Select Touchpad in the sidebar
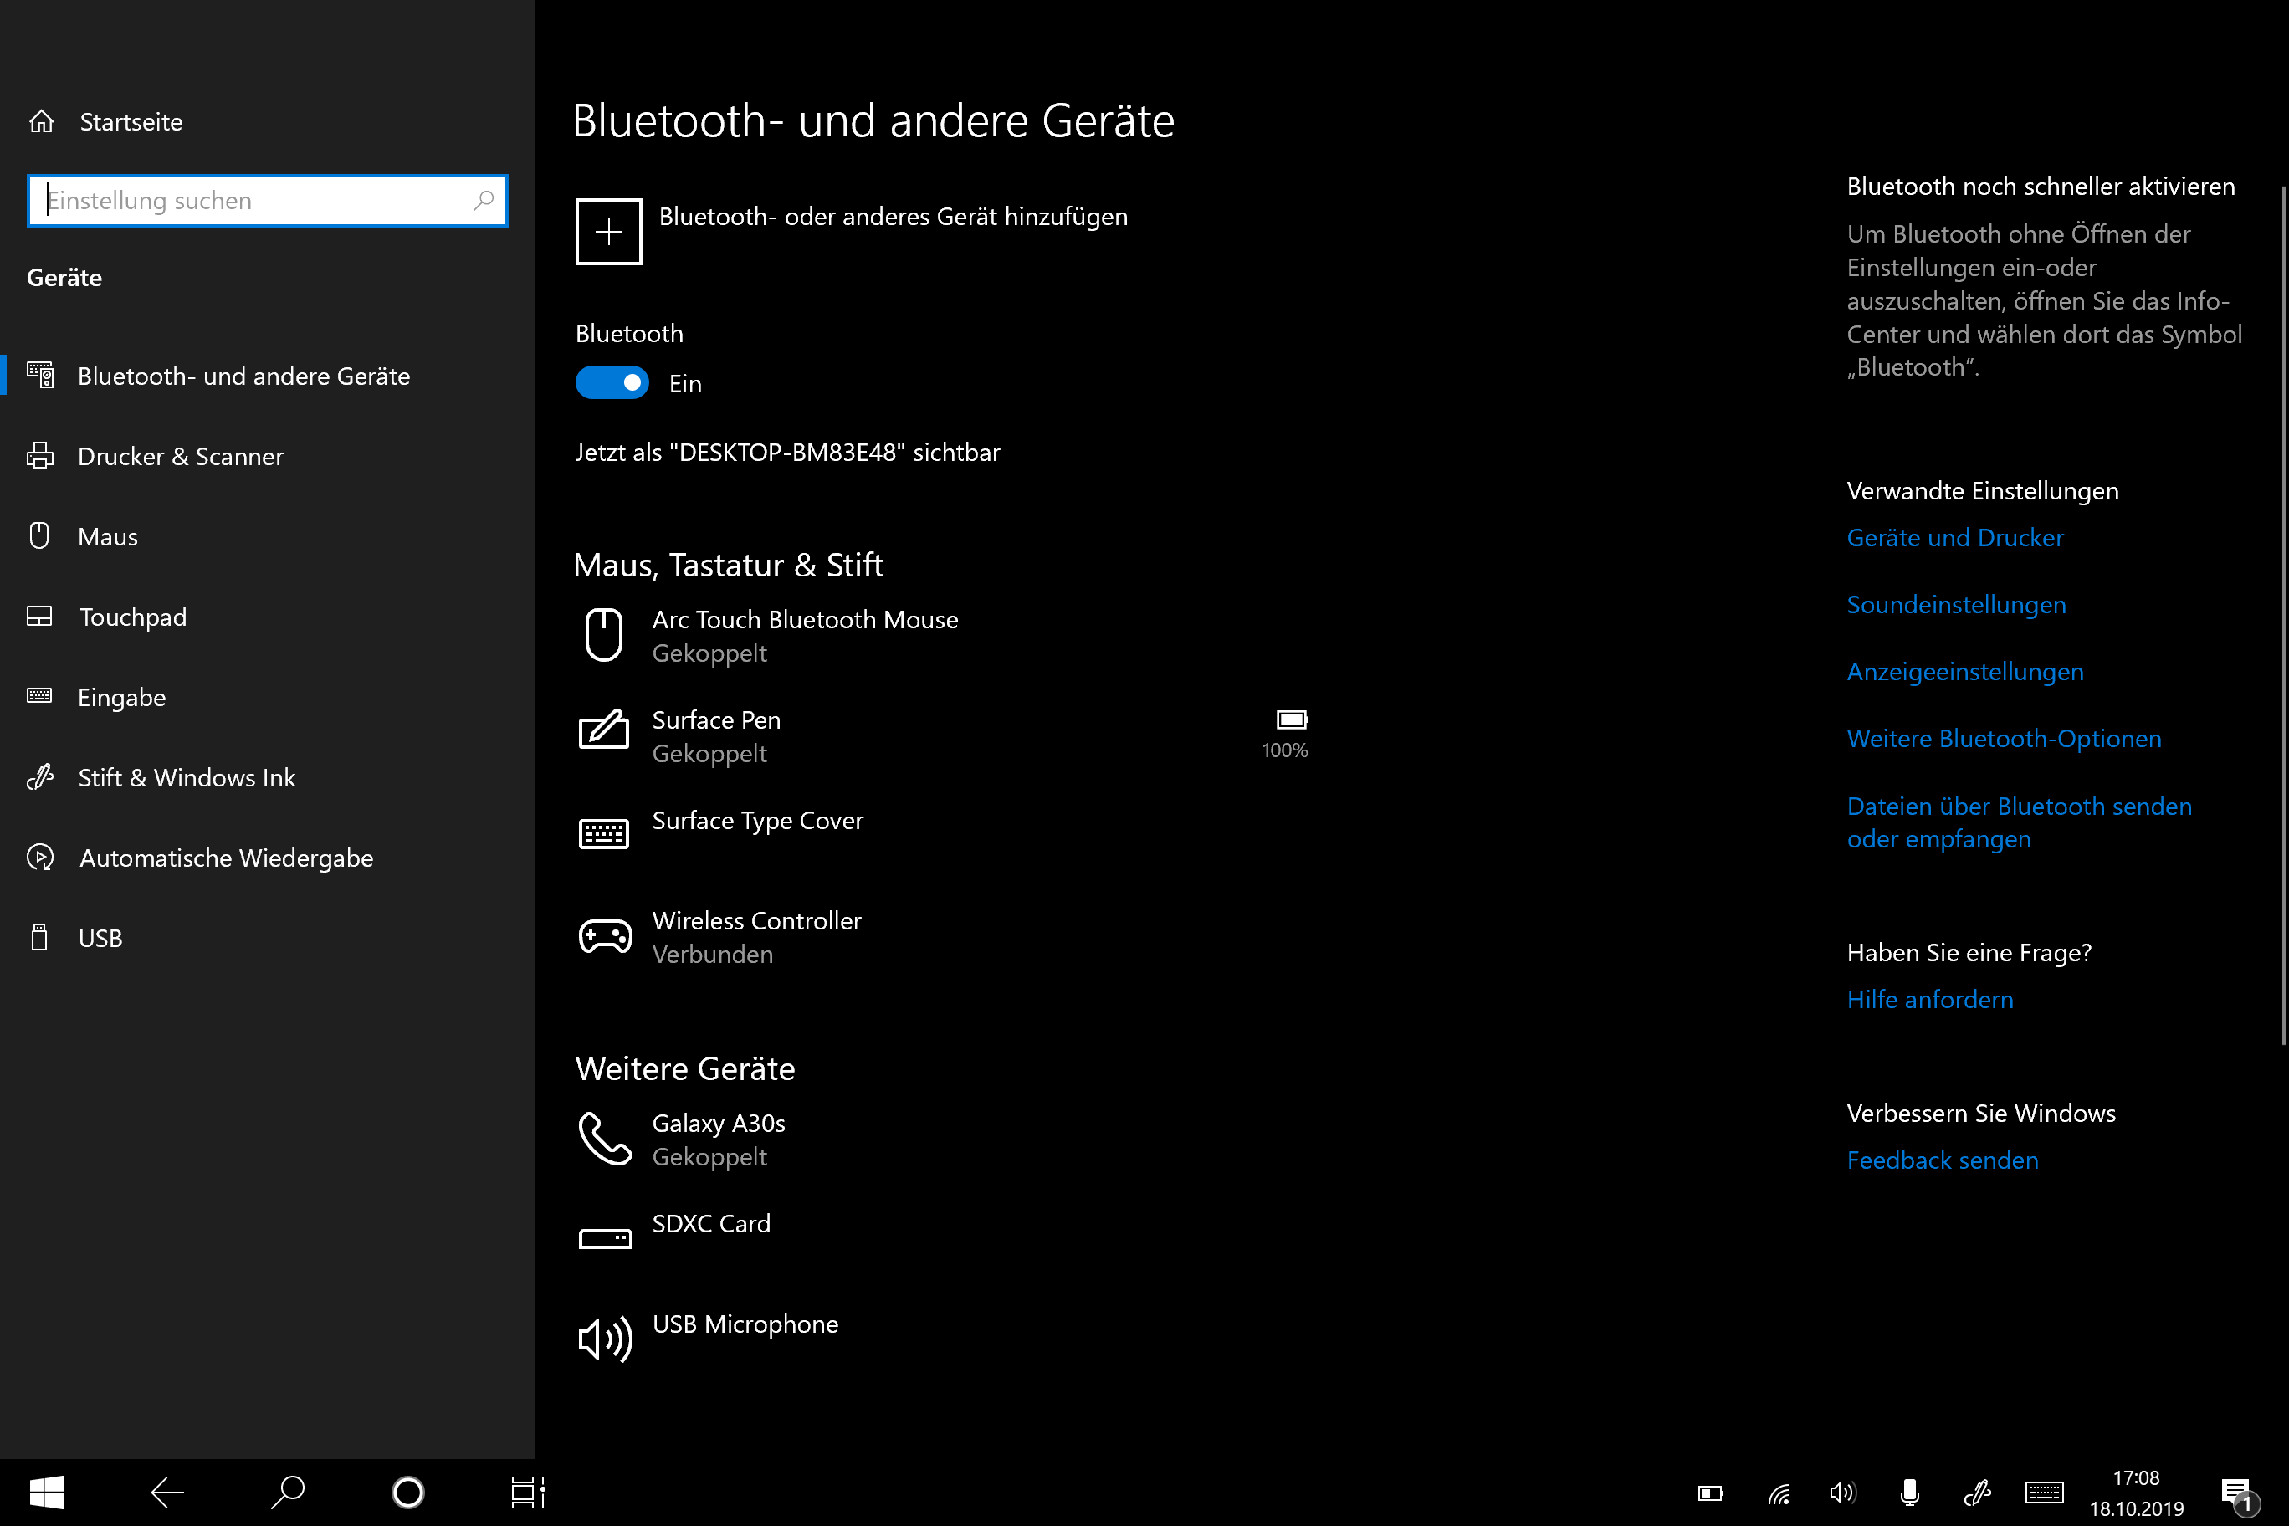The height and width of the screenshot is (1526, 2289). click(268, 617)
